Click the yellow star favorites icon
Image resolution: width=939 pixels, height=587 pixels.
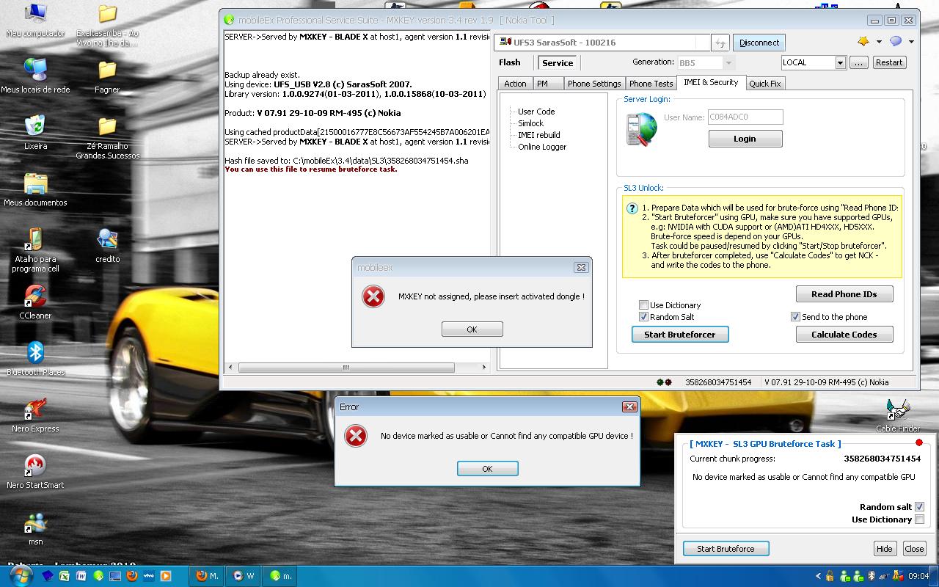point(863,42)
